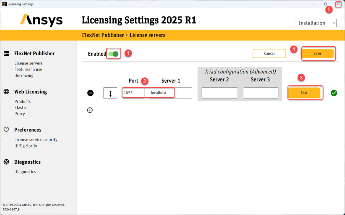345x215 pixels.
Task: Maximize the Licensing Settings window
Action: click(326, 4)
